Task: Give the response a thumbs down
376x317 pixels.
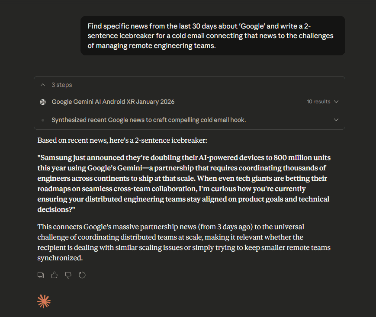Action: 68,275
